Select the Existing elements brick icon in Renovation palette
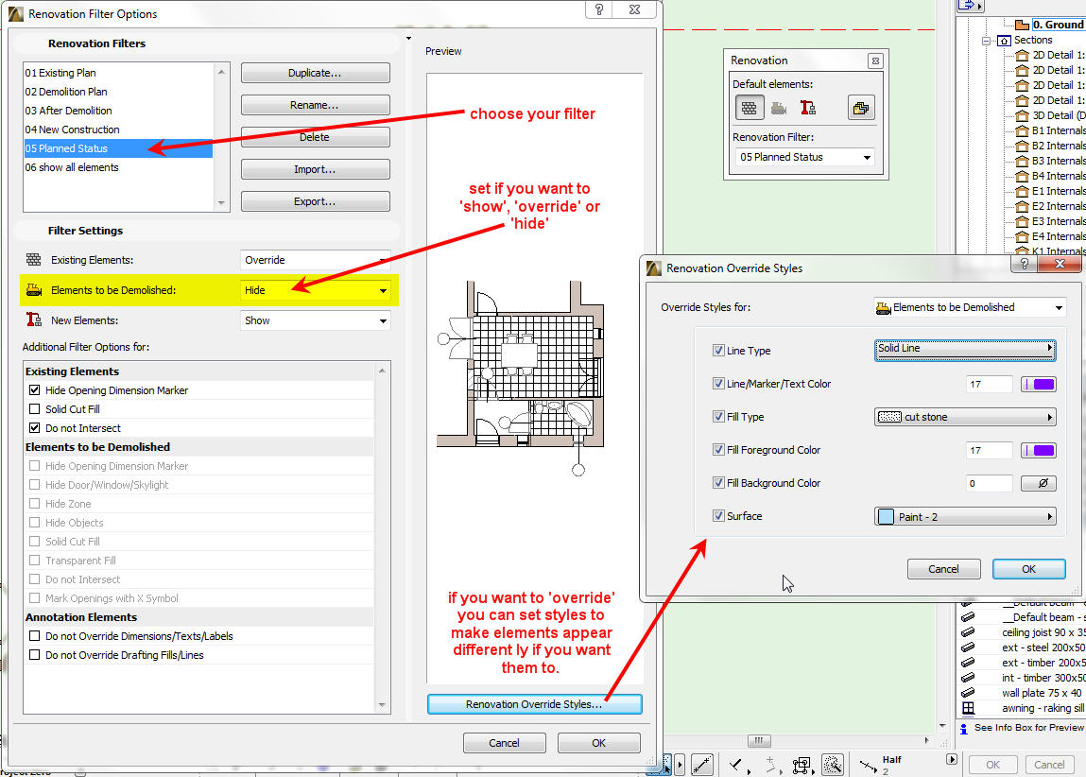1086x777 pixels. (750, 107)
